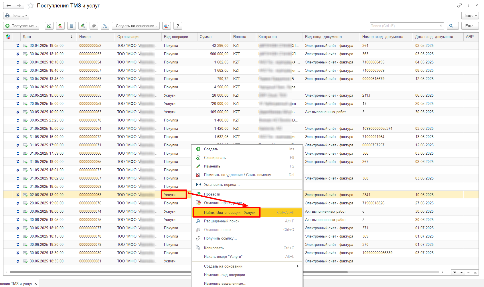This screenshot has width=484, height=287.
Task: Open the Печать dropdown
Action: pos(16,15)
